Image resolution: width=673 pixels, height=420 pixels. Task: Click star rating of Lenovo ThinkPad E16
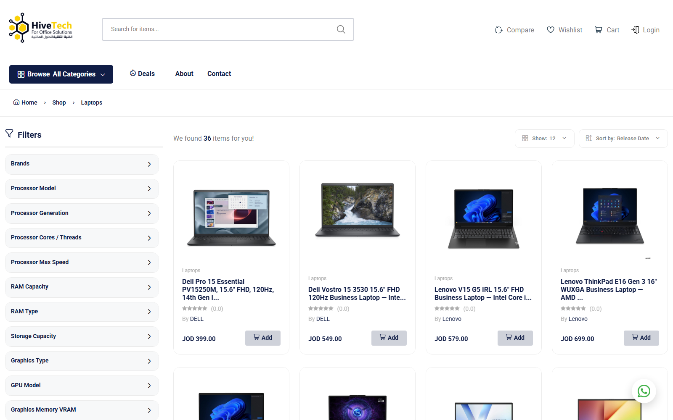point(573,309)
